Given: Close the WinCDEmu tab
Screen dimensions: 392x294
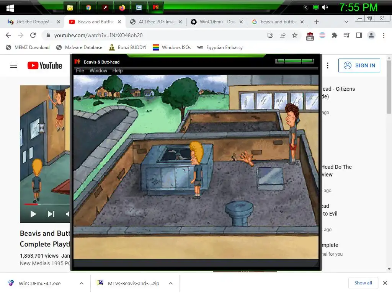Looking at the screenshot, I should 241,22.
